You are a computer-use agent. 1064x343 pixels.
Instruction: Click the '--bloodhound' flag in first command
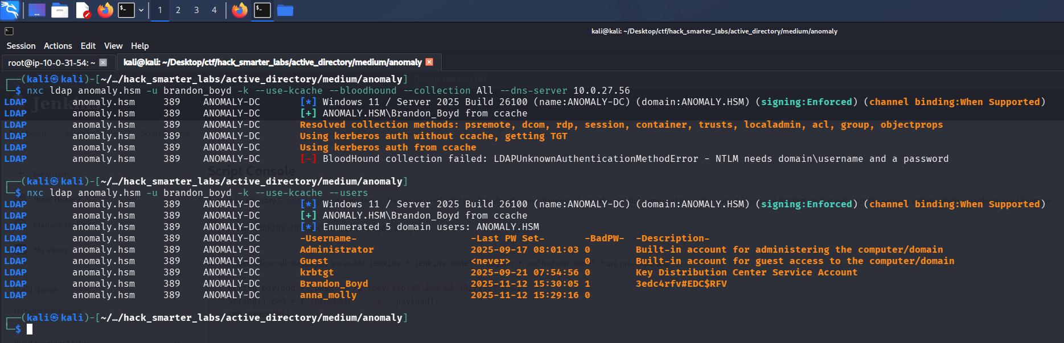363,90
